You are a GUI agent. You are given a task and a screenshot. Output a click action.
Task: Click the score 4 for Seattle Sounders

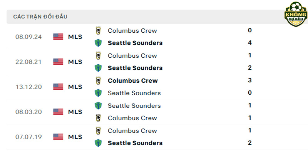click(x=249, y=43)
